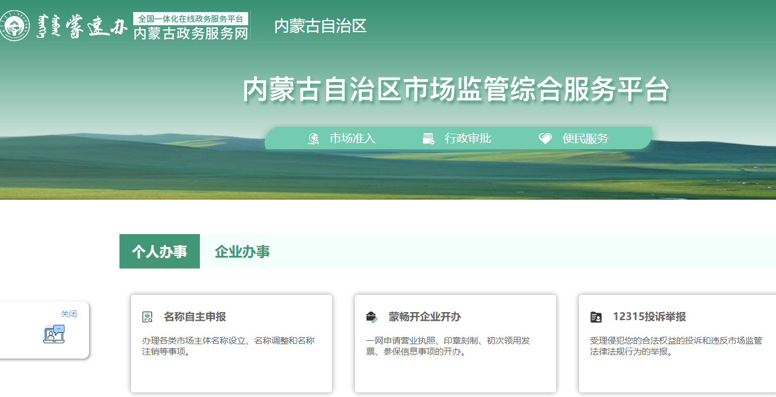Open the online customer service chat icon

point(54,334)
